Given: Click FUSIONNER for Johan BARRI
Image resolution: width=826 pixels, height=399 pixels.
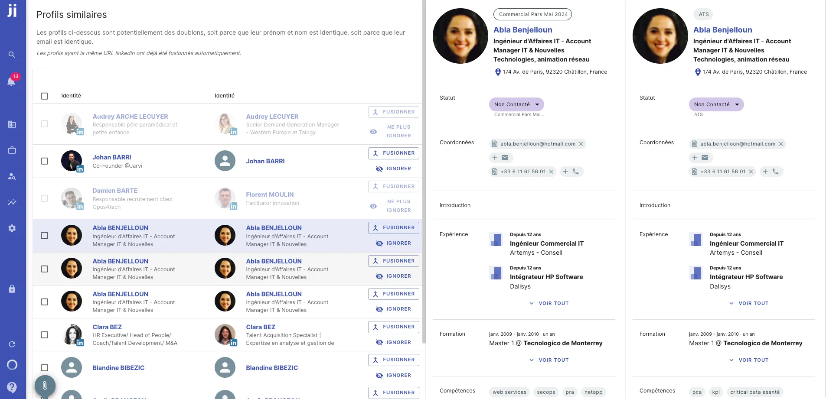Looking at the screenshot, I should click(394, 153).
